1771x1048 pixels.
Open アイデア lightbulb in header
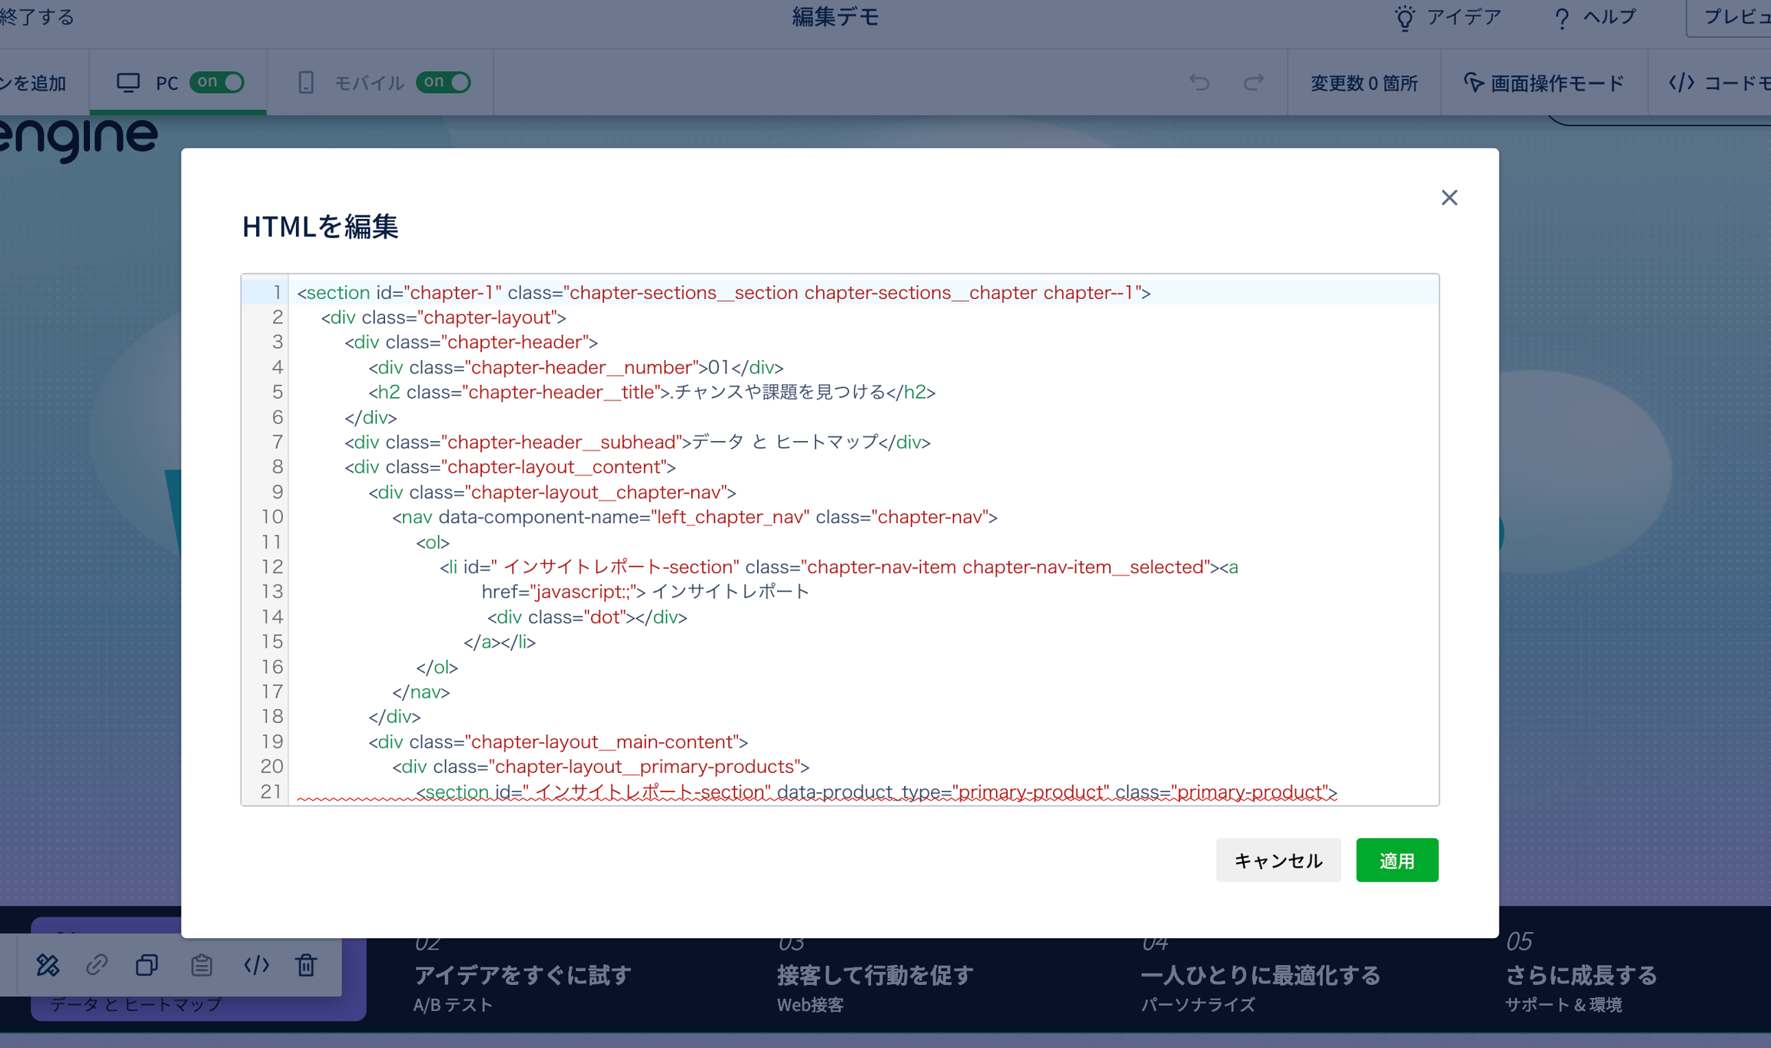click(x=1447, y=17)
